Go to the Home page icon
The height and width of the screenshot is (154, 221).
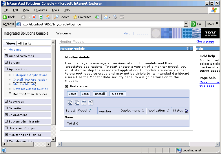point(48,17)
